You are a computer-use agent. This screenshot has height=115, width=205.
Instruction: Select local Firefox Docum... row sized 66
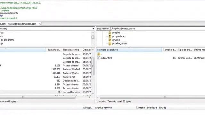point(46,92)
